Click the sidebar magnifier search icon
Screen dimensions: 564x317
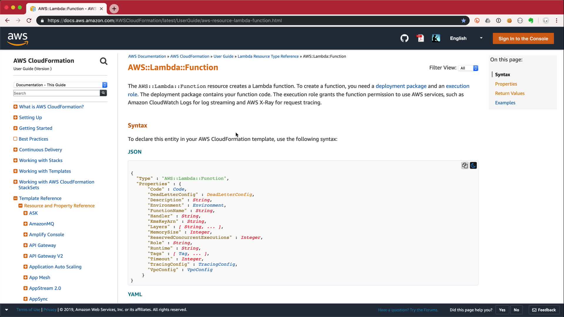(103, 61)
